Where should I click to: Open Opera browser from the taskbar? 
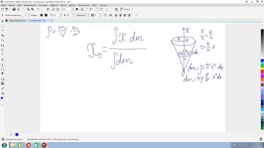pyautogui.click(x=28, y=145)
